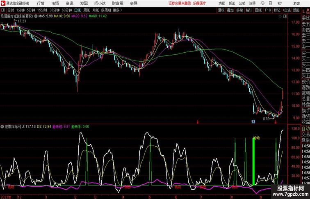Toggle the left sidebar panel icon
The height and width of the screenshot is (199, 310).
pos(3,10)
